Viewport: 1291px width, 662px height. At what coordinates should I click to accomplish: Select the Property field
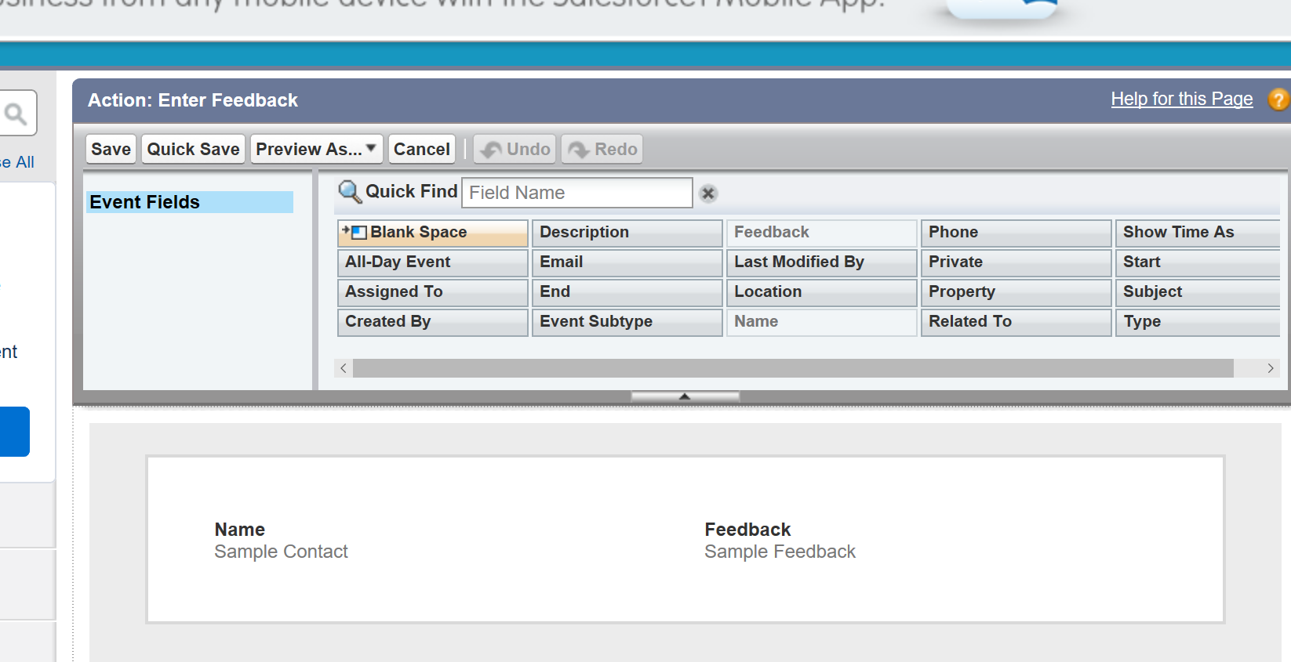point(1016,292)
